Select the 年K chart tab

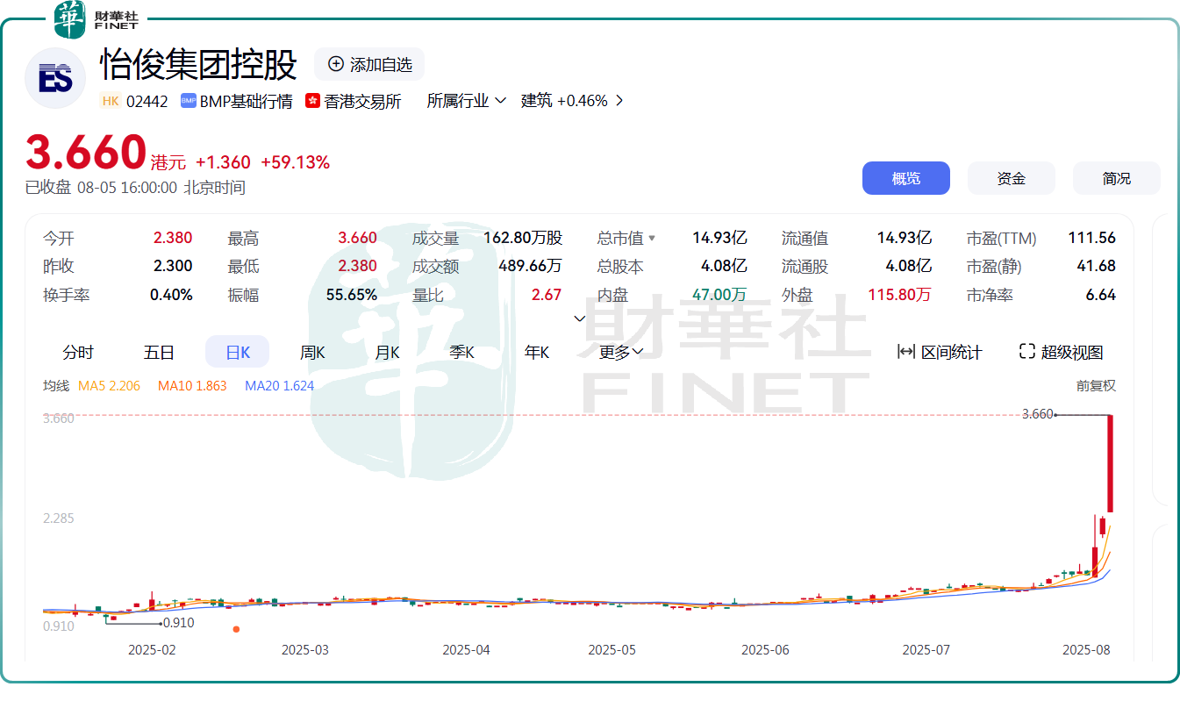[537, 352]
